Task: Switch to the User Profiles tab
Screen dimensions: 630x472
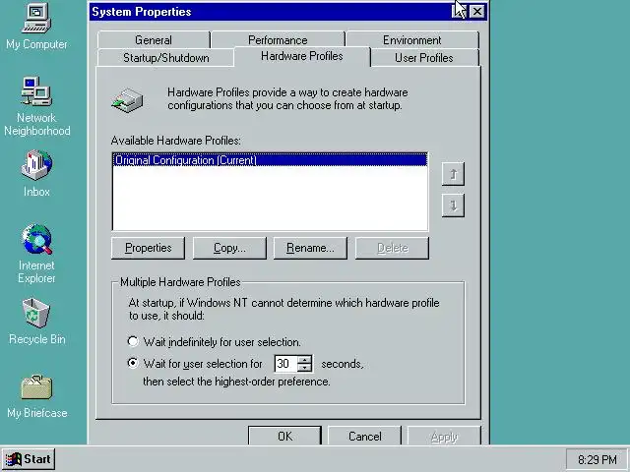Action: click(424, 58)
